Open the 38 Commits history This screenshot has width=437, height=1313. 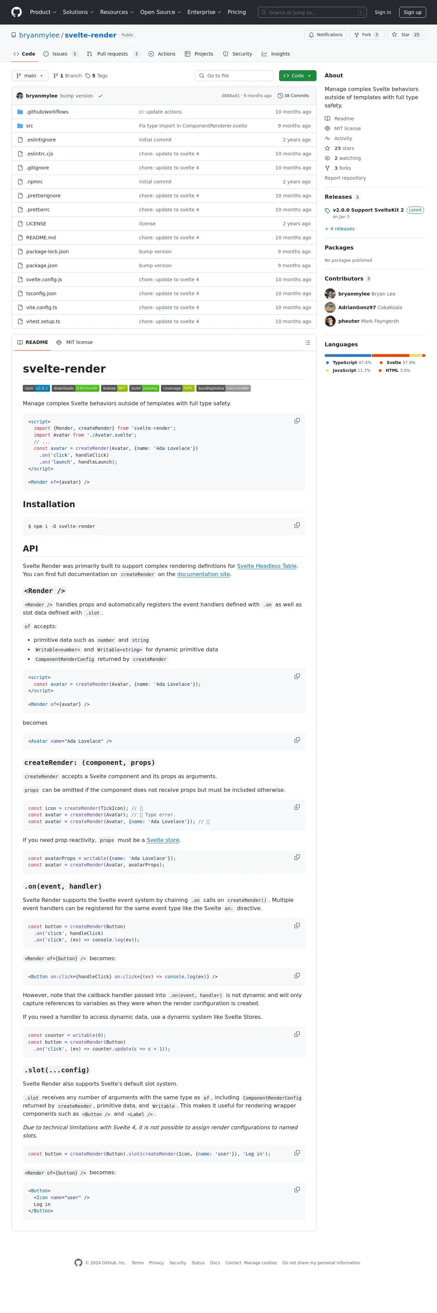293,96
